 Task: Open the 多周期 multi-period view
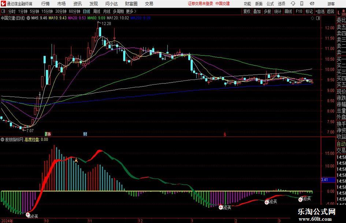pos(118,11)
